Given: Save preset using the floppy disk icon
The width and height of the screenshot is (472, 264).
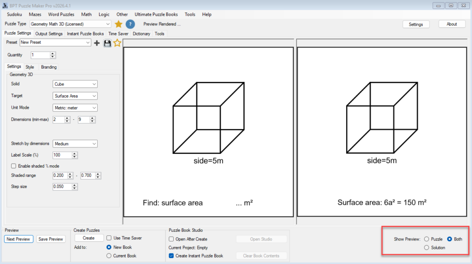Looking at the screenshot, I should click(107, 43).
